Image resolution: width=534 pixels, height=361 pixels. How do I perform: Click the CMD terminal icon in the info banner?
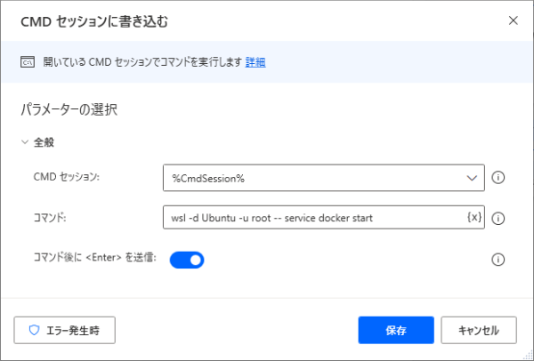coord(27,62)
